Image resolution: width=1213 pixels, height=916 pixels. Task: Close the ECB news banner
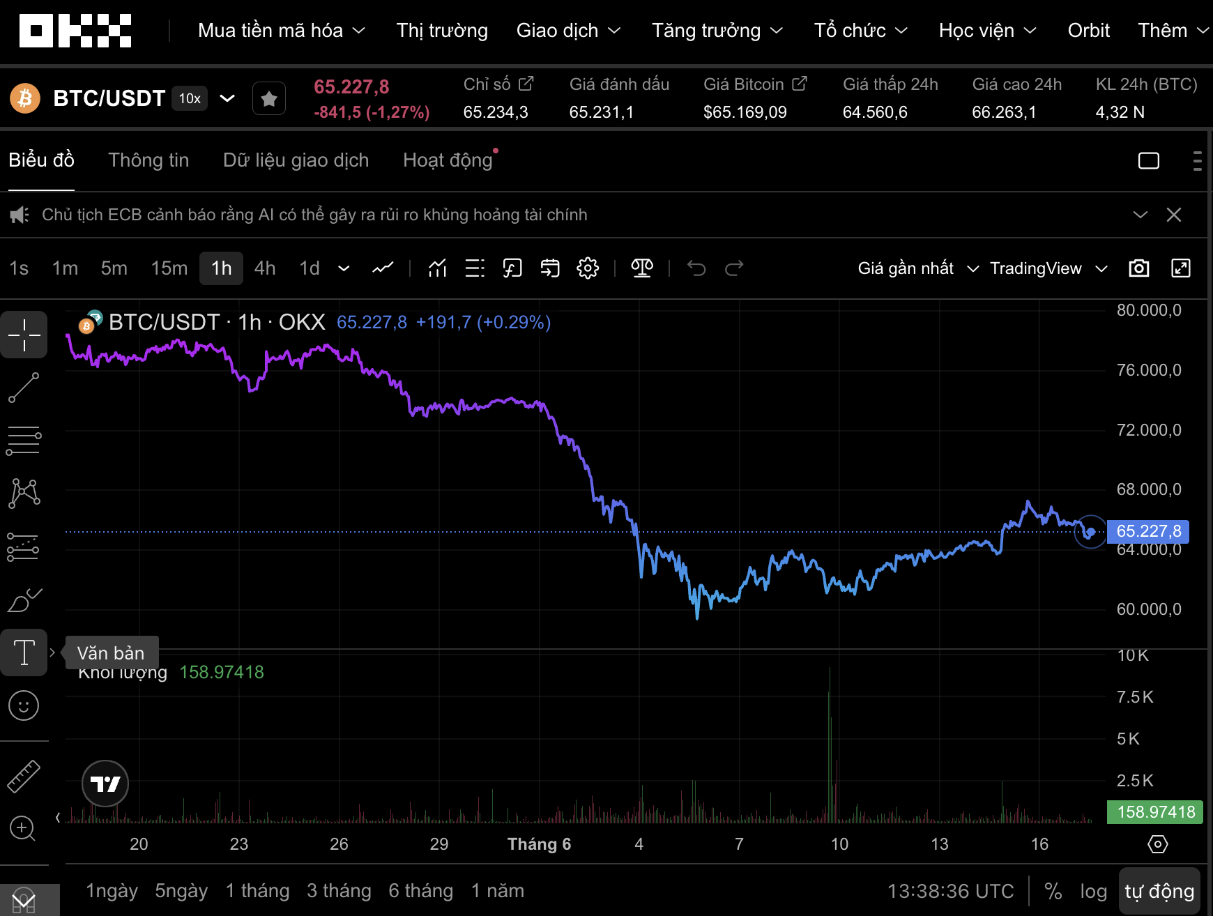pos(1174,215)
